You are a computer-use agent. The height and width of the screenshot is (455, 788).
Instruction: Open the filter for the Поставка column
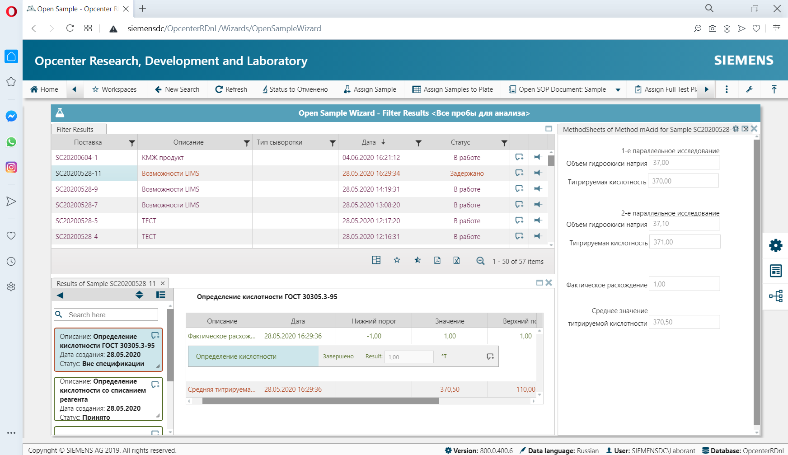[132, 143]
